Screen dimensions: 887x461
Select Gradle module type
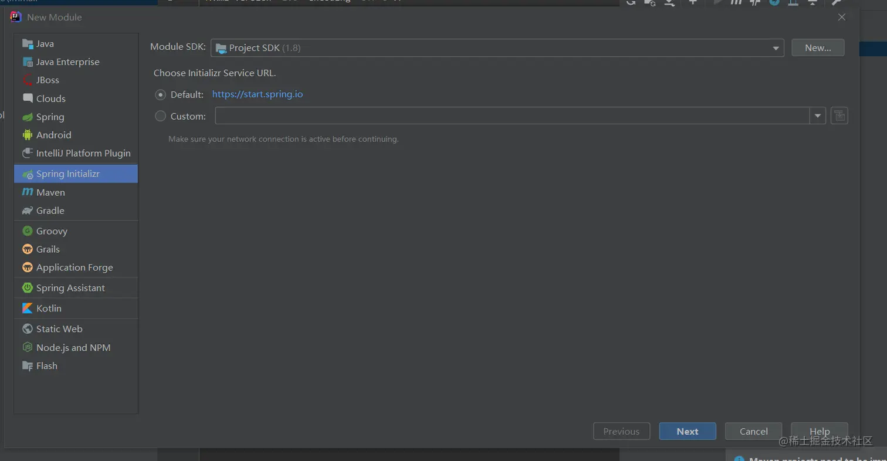76,210
